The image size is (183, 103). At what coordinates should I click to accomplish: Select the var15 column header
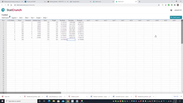131,20
